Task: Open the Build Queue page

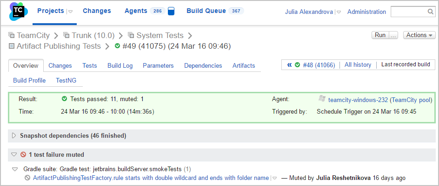Action: (x=206, y=11)
